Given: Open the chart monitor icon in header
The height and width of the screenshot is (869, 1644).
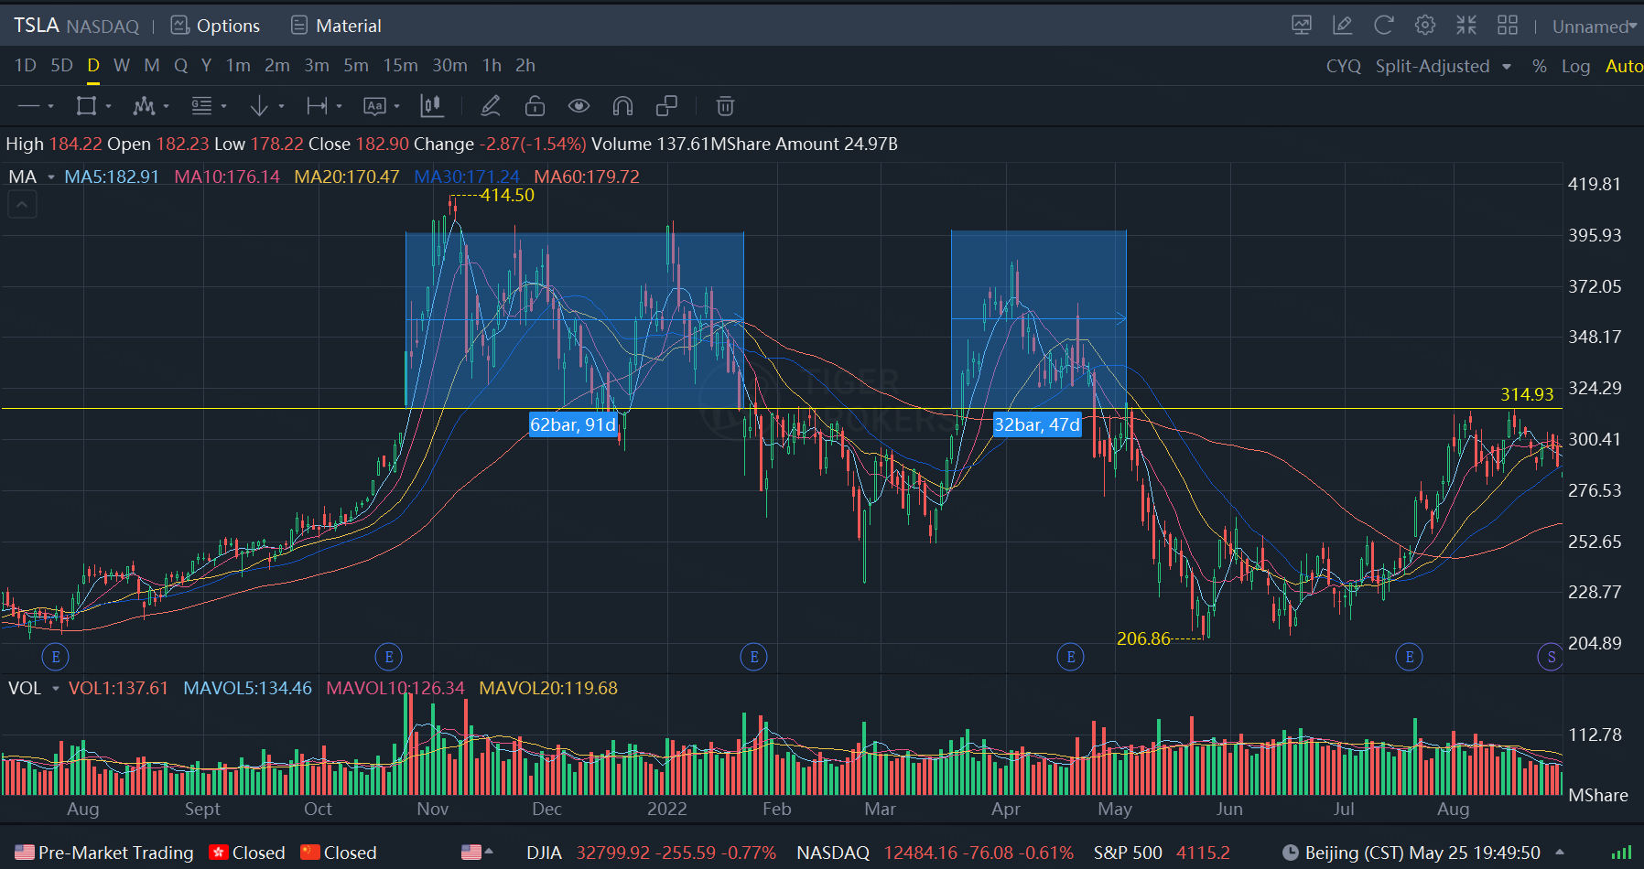Looking at the screenshot, I should (x=1302, y=26).
